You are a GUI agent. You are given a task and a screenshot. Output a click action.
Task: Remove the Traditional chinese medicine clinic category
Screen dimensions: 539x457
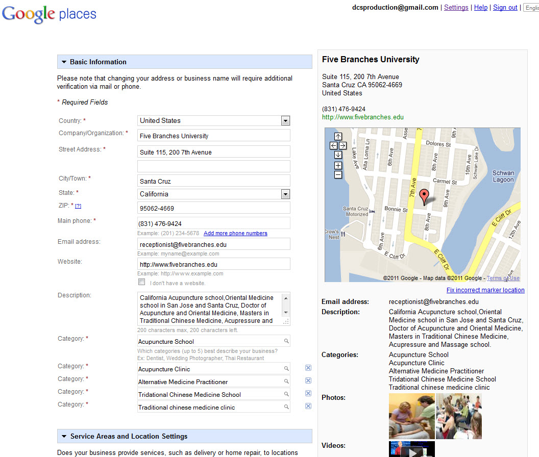308,406
